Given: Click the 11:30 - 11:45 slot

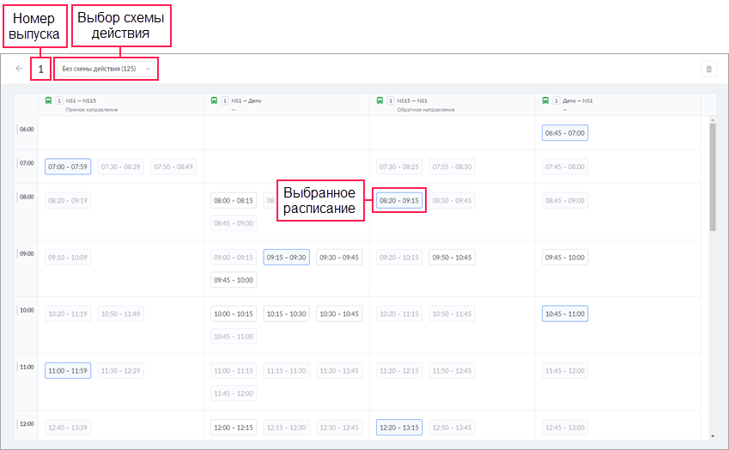Looking at the screenshot, I should (339, 370).
